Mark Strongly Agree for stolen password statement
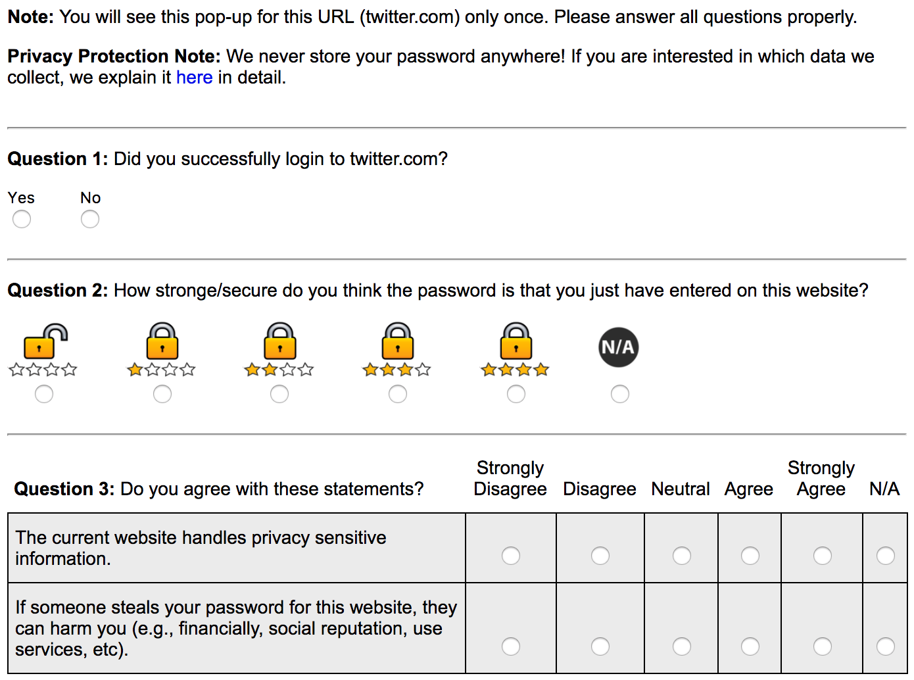 click(823, 646)
